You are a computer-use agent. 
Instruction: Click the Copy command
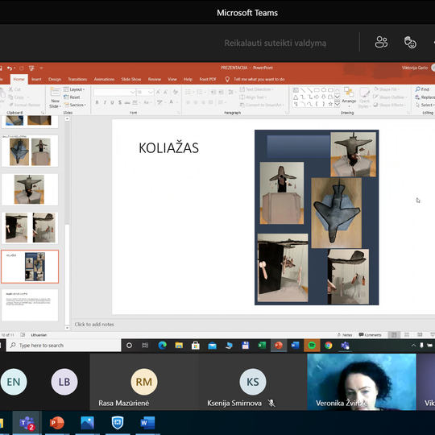16,97
